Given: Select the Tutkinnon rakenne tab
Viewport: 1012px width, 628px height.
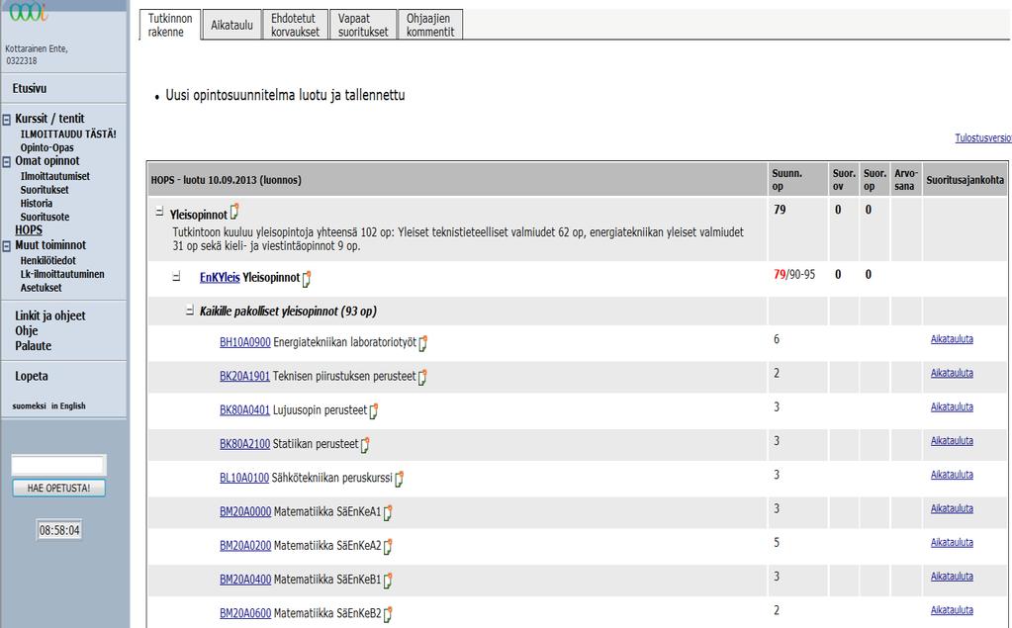Looking at the screenshot, I should [170, 25].
